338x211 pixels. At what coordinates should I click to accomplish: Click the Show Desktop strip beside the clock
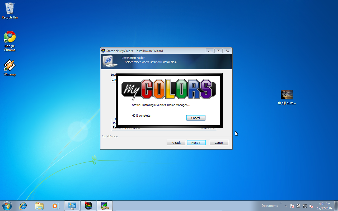click(x=336, y=206)
